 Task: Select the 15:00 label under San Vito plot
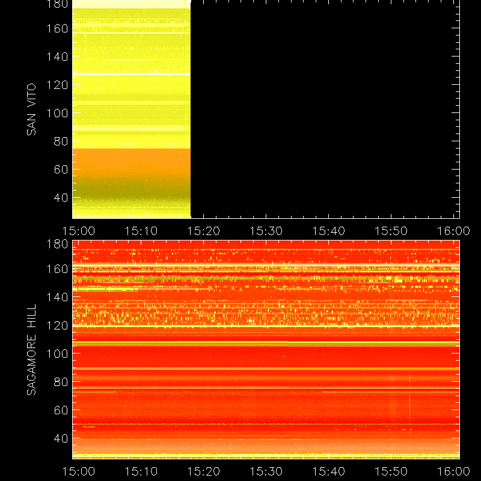(x=79, y=231)
